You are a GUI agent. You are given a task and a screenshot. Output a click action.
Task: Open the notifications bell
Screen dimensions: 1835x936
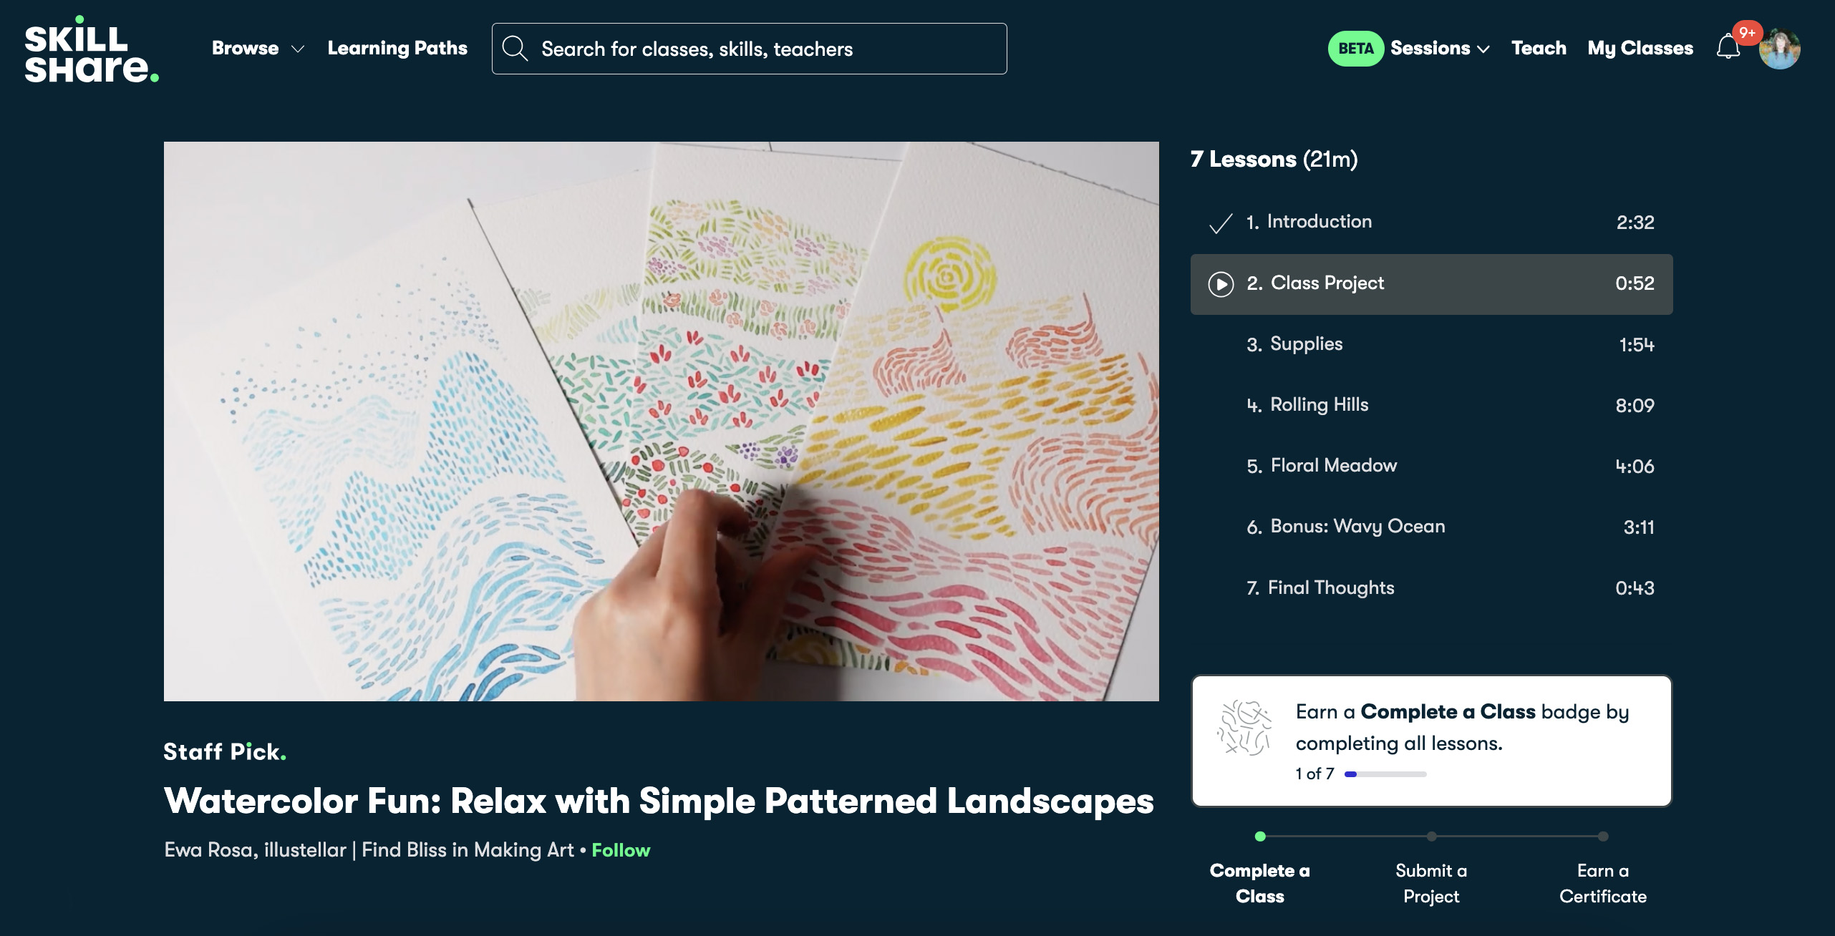(x=1728, y=48)
